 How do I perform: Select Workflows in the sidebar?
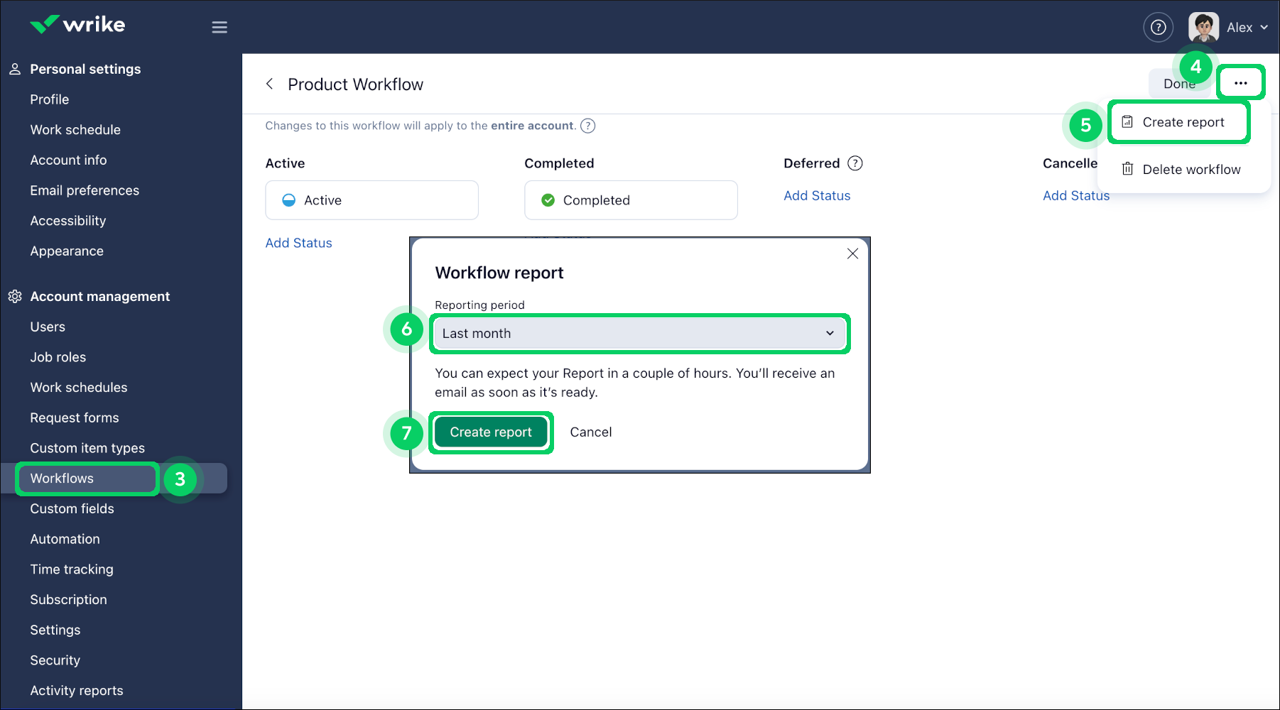[x=61, y=478]
